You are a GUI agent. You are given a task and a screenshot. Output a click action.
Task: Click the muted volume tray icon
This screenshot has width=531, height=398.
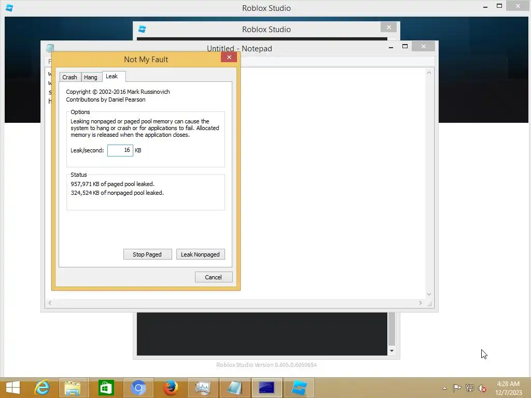click(x=482, y=388)
